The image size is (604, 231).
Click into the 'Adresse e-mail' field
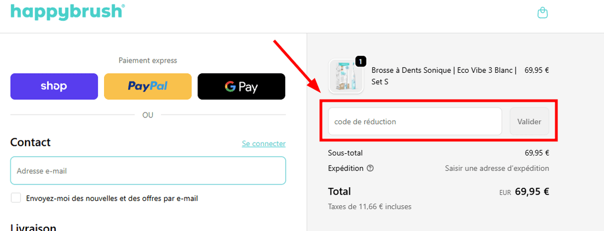[148, 171]
